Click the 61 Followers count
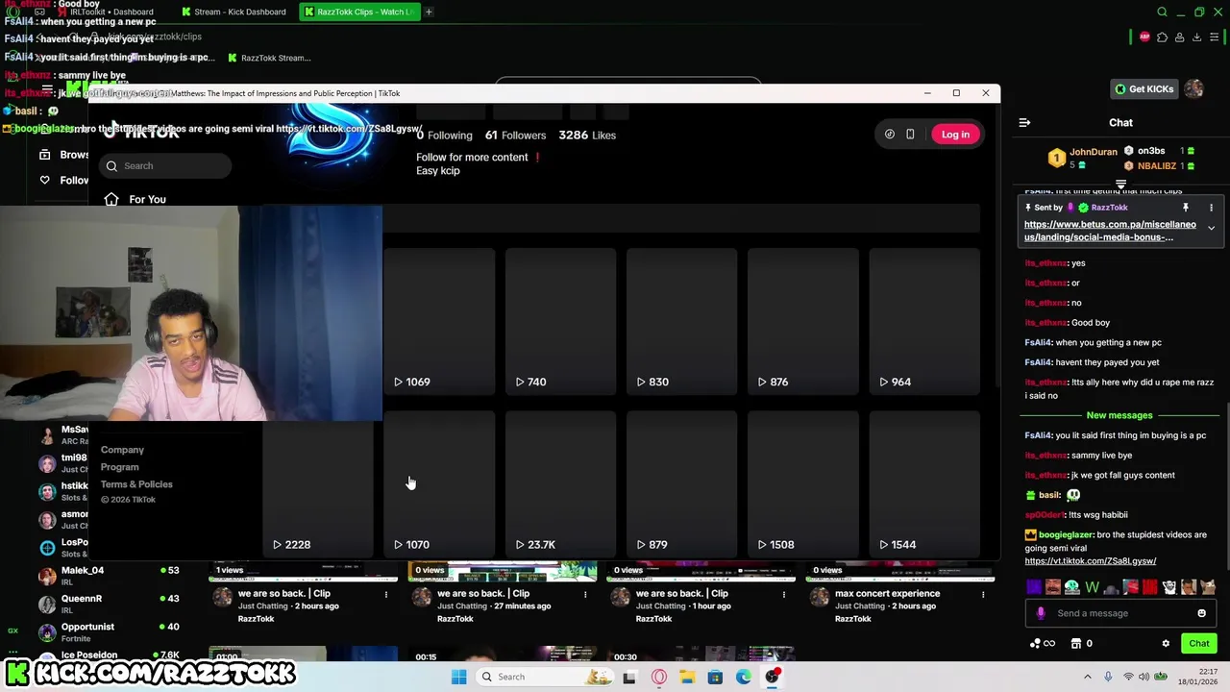This screenshot has height=692, width=1230. (x=515, y=136)
